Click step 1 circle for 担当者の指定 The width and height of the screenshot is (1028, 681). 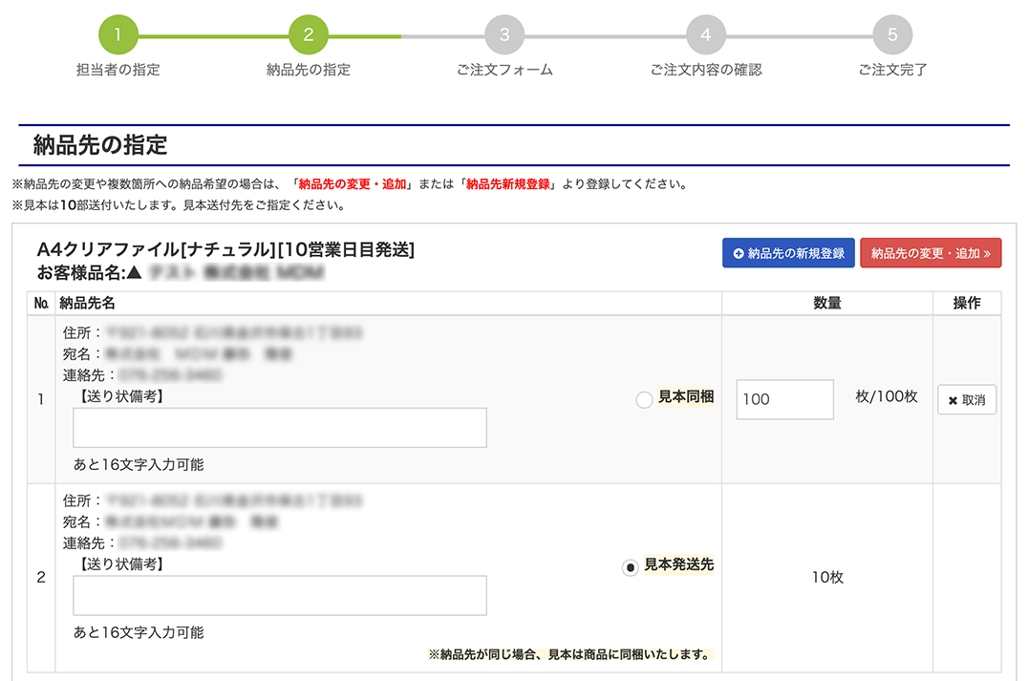click(x=118, y=35)
